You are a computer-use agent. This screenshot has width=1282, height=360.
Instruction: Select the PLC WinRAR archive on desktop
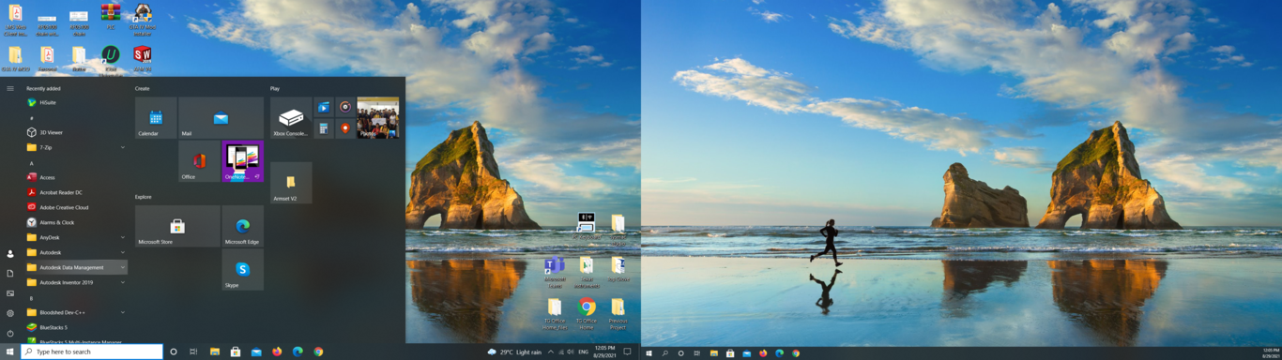pyautogui.click(x=111, y=16)
